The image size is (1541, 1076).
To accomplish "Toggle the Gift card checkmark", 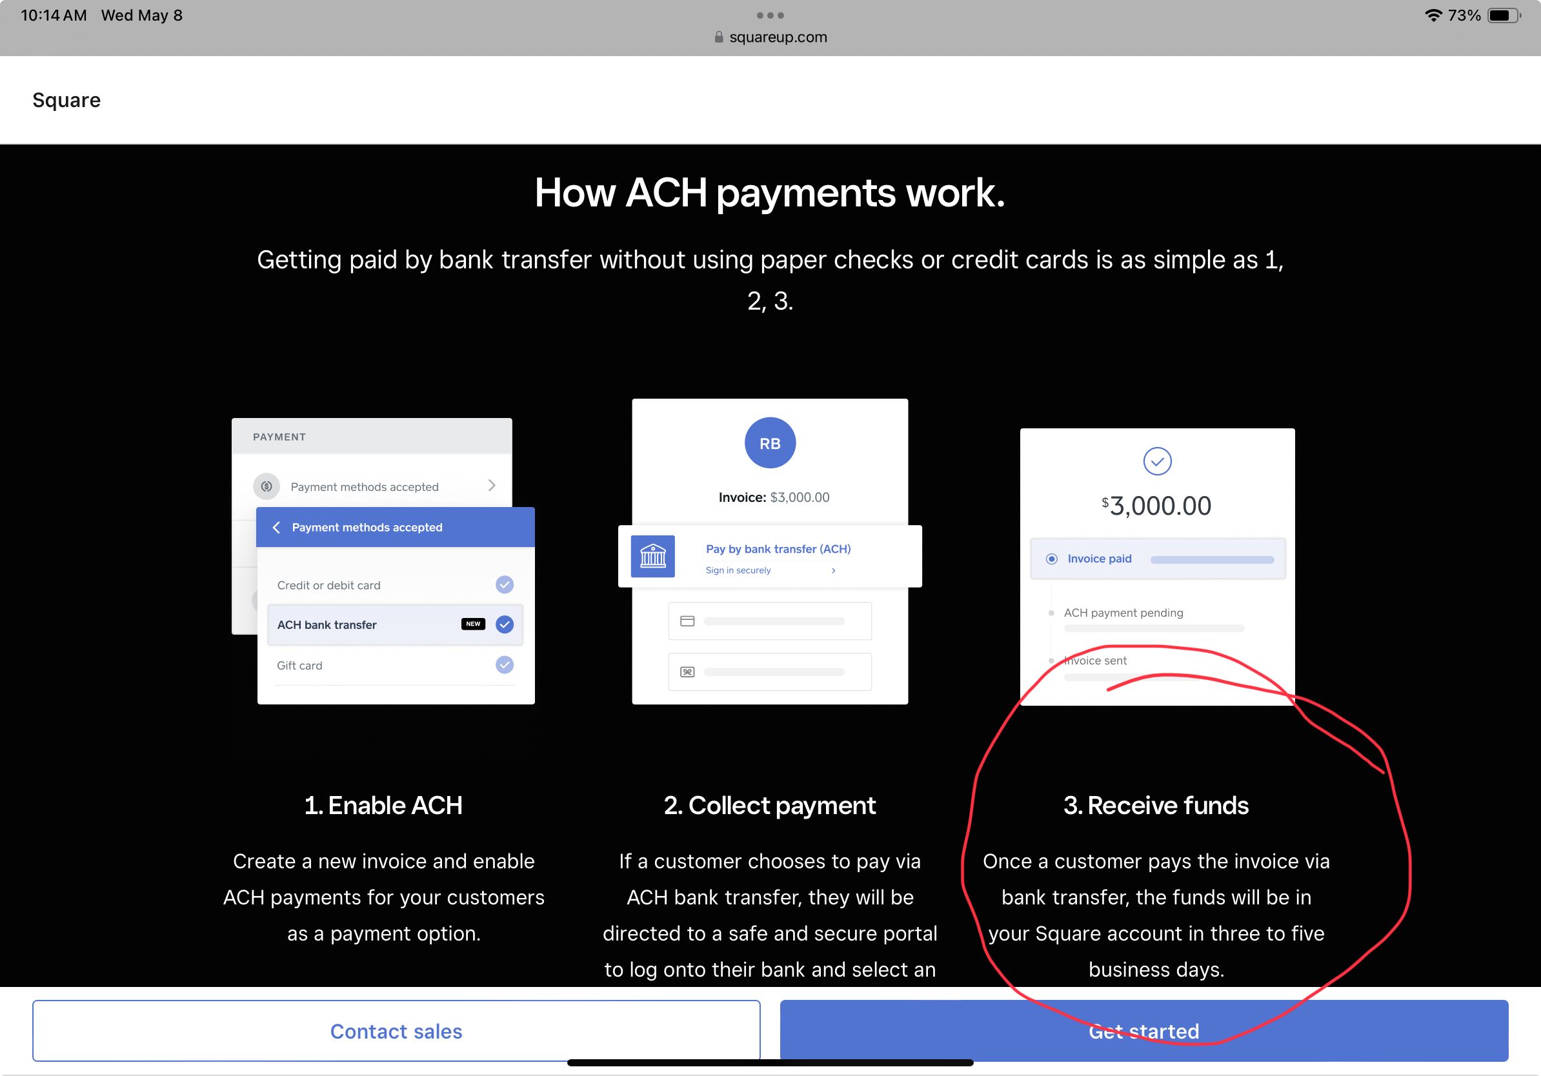I will tap(504, 664).
